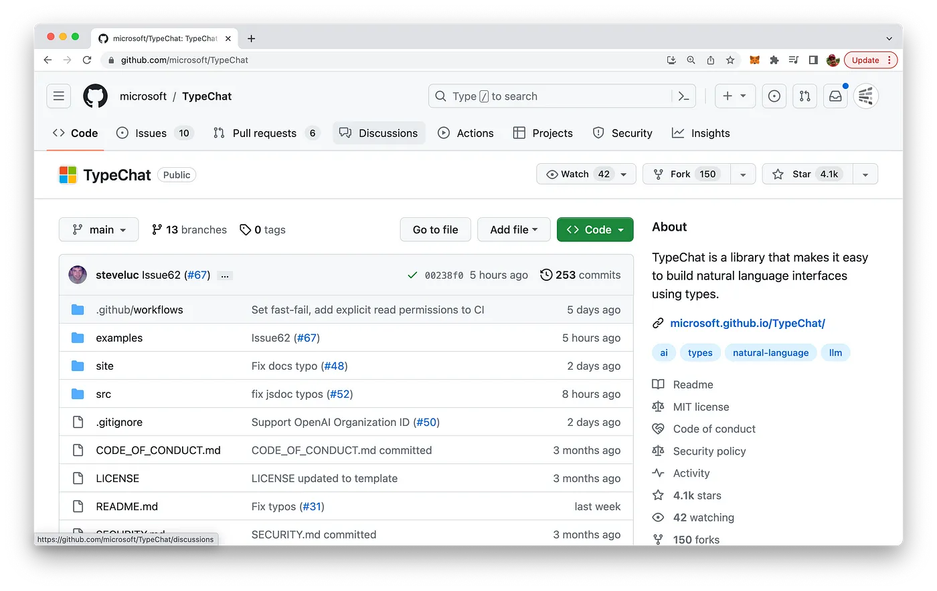The width and height of the screenshot is (937, 591).
Task: Switch to the Issues tab
Action: (154, 133)
